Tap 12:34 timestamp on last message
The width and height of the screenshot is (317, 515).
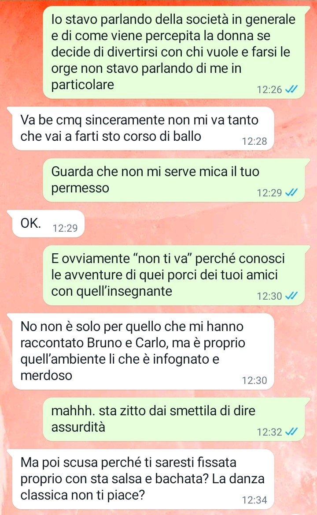254,500
